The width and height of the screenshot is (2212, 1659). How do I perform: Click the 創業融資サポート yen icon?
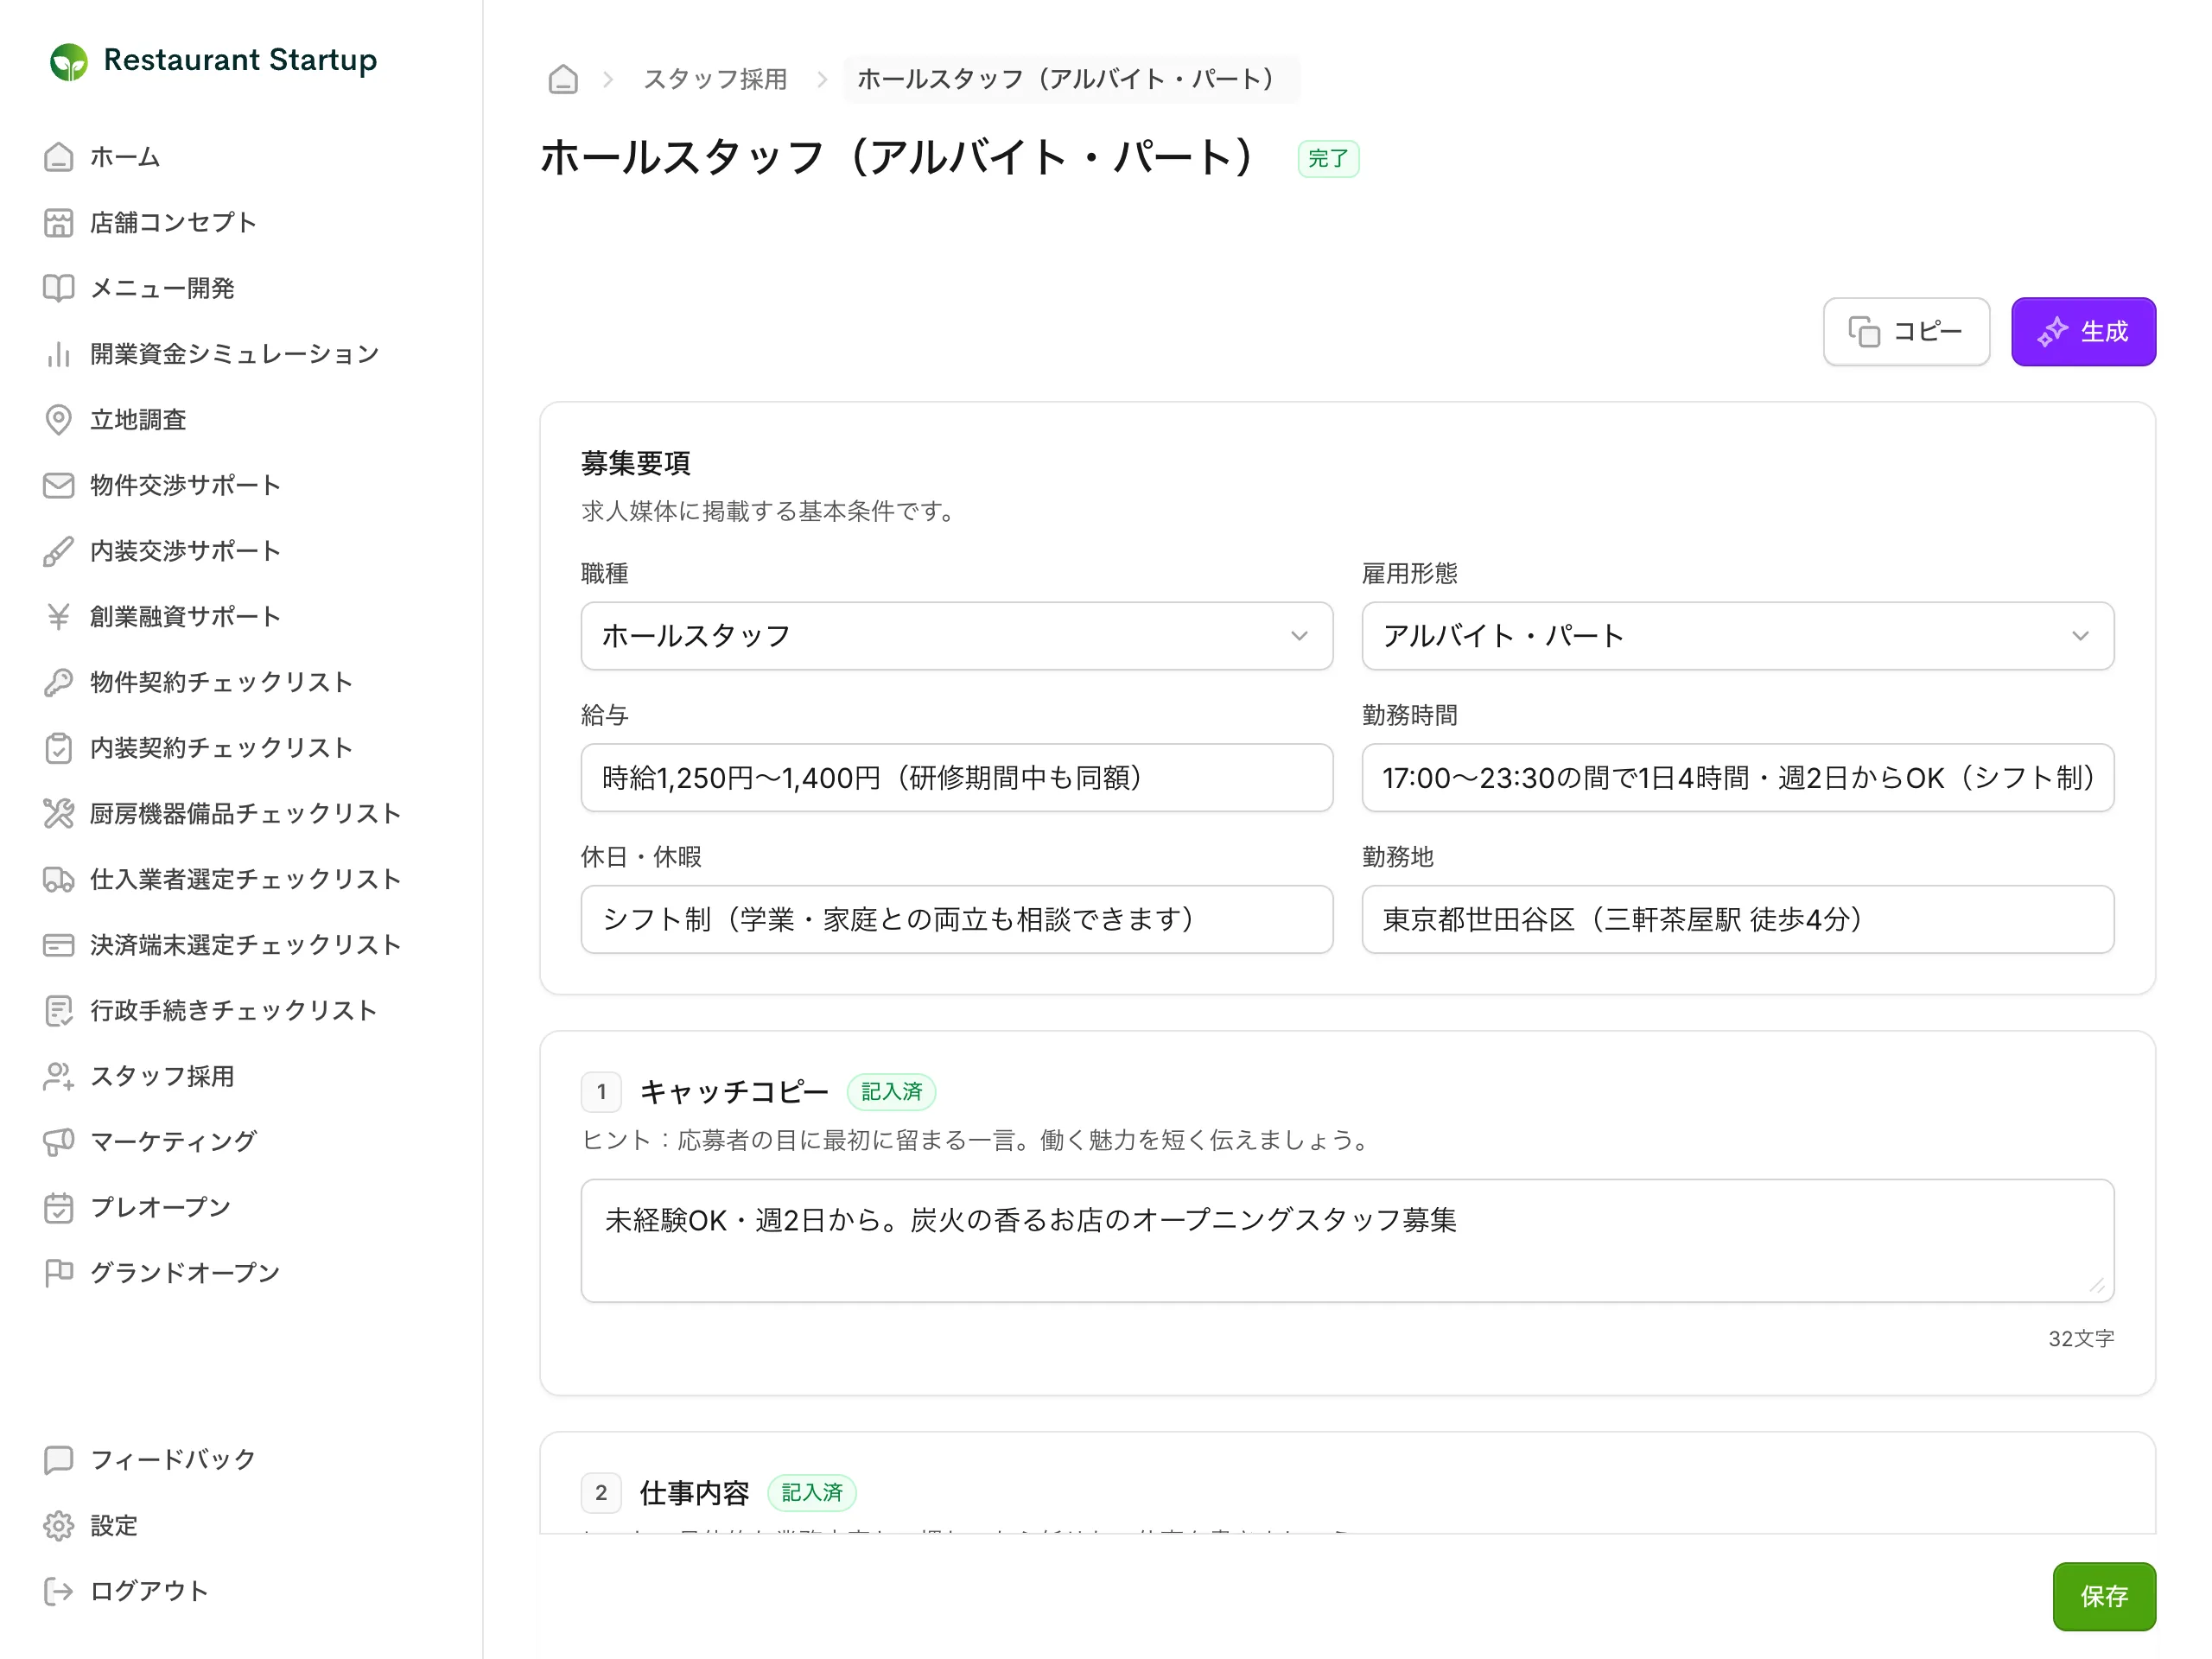coord(58,617)
